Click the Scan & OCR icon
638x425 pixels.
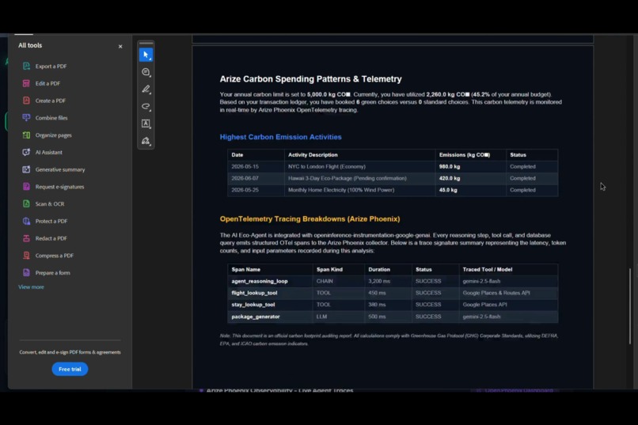click(26, 203)
